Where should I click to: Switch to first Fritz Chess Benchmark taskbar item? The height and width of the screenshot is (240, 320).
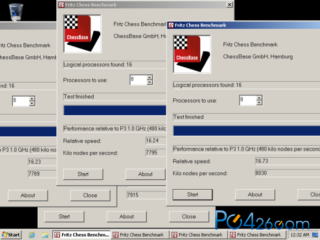click(82, 235)
